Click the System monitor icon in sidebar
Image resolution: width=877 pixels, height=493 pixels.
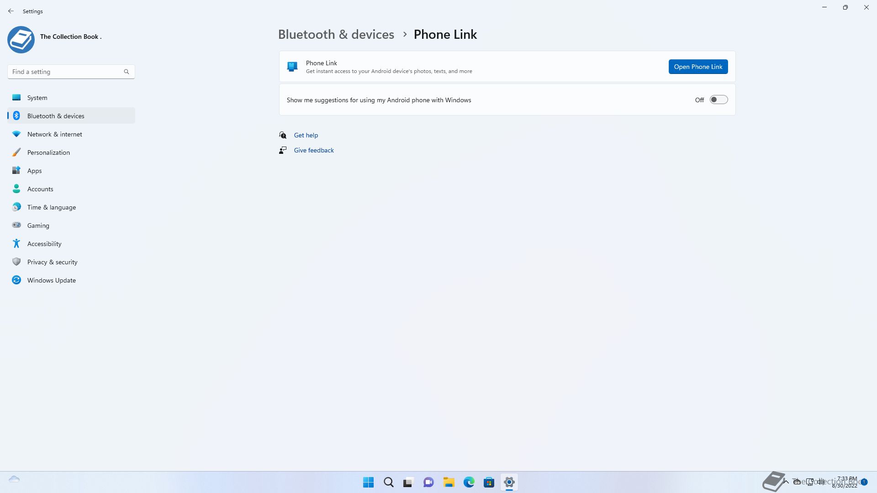point(16,97)
